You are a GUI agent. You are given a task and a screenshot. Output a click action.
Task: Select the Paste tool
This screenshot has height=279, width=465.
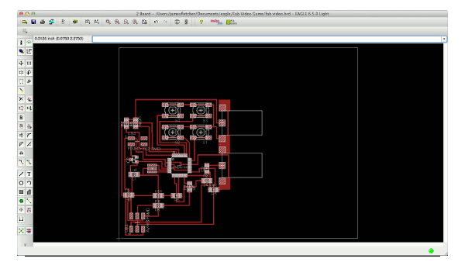coord(21,90)
